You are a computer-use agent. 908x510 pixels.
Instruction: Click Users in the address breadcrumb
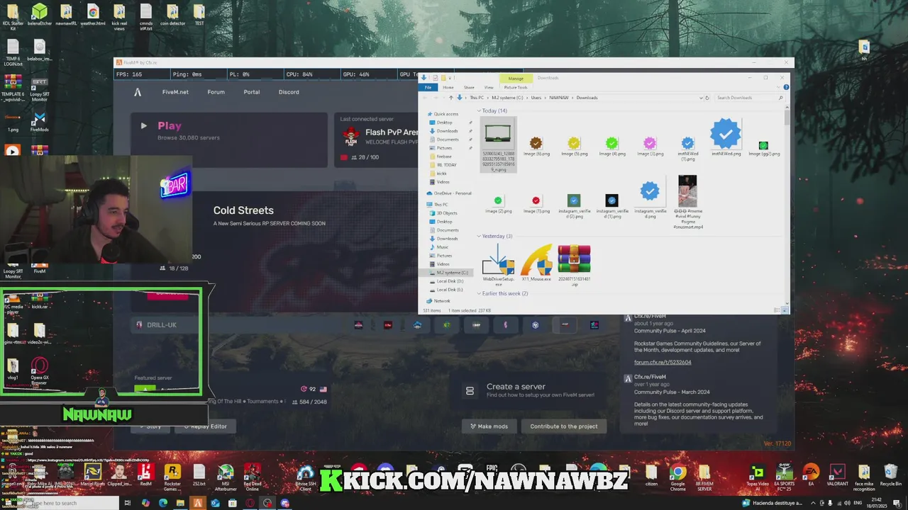click(536, 98)
